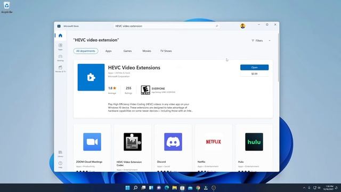Viewport: 341px width, 192px height.
Task: Open Task View from taskbar
Action: click(x=143, y=188)
